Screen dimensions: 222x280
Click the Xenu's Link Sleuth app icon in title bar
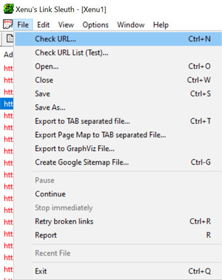pos(8,9)
